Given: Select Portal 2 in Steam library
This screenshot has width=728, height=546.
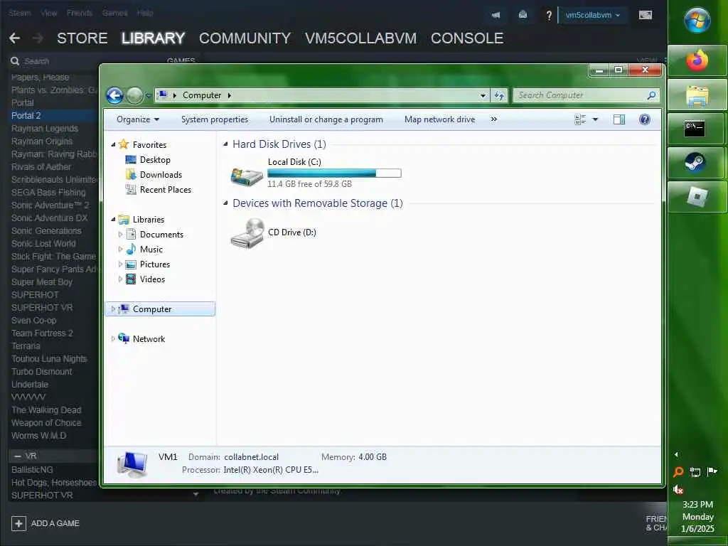Looking at the screenshot, I should tap(26, 116).
